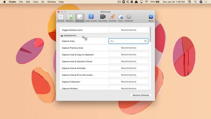Open the About pane
The image size is (211, 119).
coord(151,18)
